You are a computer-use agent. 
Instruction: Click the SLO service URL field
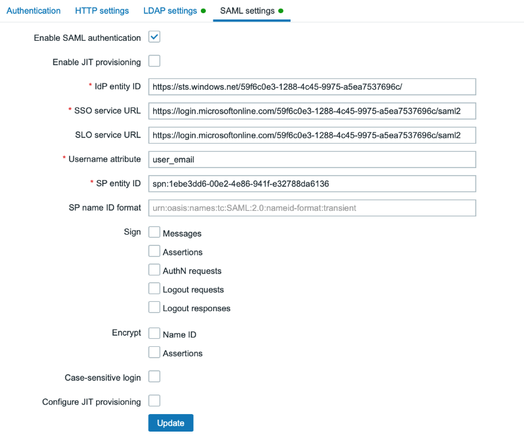pyautogui.click(x=312, y=135)
